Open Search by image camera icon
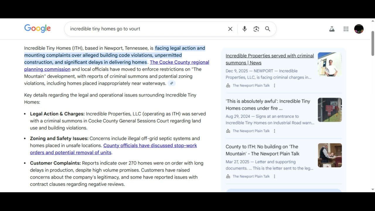This screenshot has width=375, height=211. coord(256,29)
